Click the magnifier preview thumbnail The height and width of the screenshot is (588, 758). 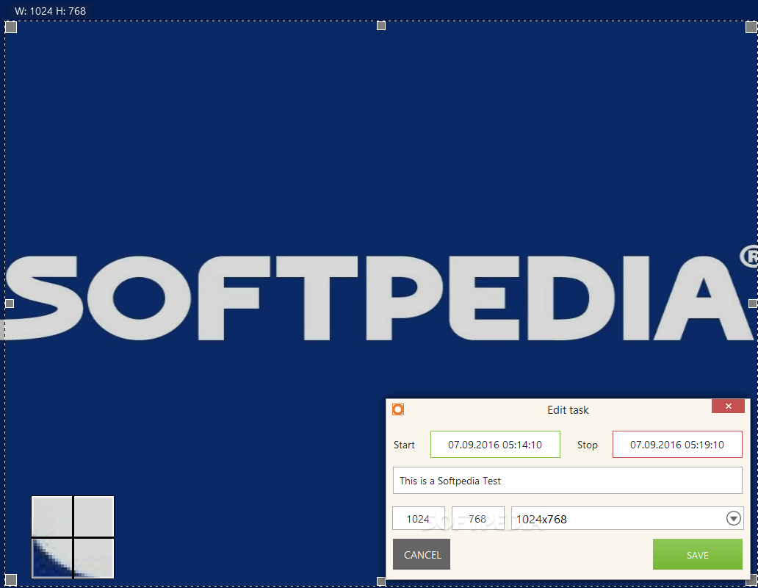pos(73,537)
